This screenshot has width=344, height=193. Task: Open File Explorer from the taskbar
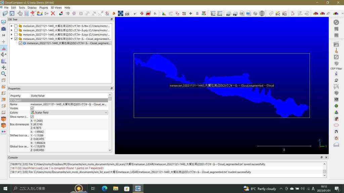(116, 188)
